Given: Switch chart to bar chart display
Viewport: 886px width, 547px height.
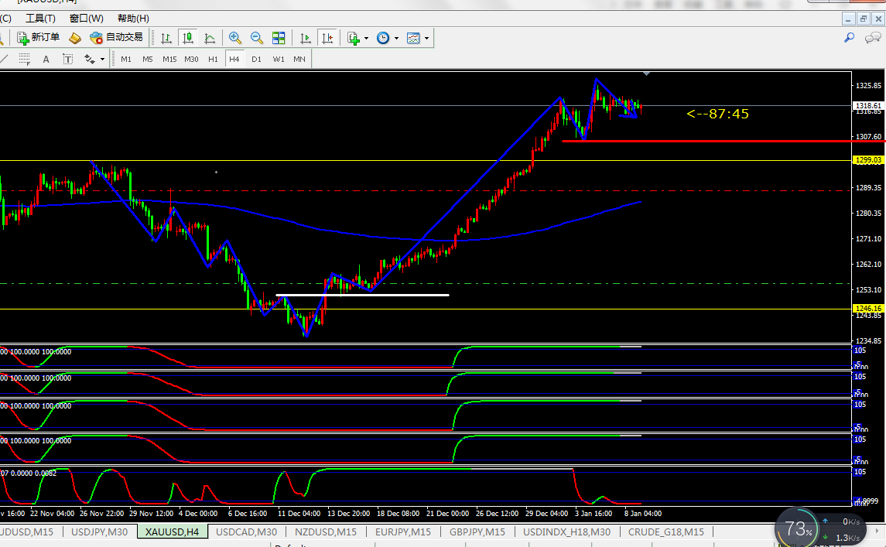Looking at the screenshot, I should [166, 38].
